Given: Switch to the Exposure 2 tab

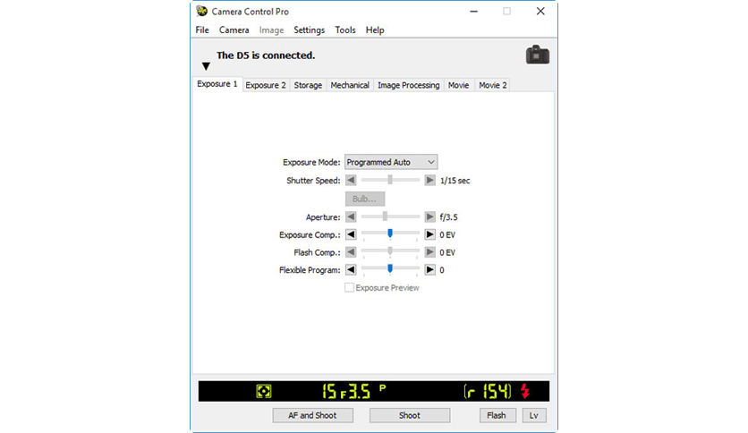Looking at the screenshot, I should click(x=266, y=85).
